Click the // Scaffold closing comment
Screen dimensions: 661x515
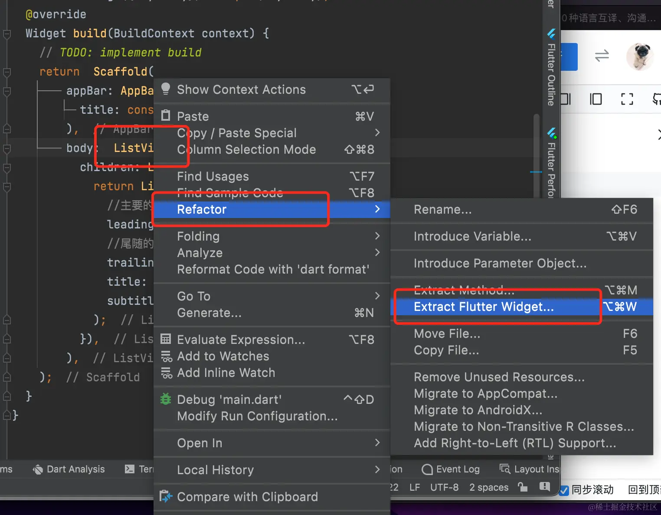pyautogui.click(x=103, y=377)
